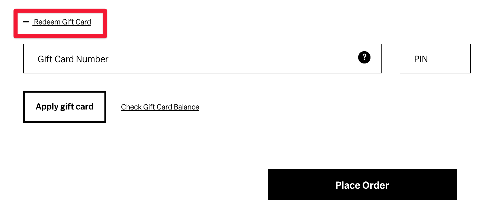Click the gift card number help icon
The image size is (493, 212).
tap(364, 57)
